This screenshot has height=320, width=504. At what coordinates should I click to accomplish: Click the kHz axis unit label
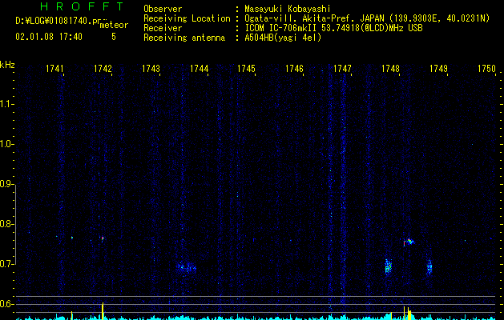point(7,65)
